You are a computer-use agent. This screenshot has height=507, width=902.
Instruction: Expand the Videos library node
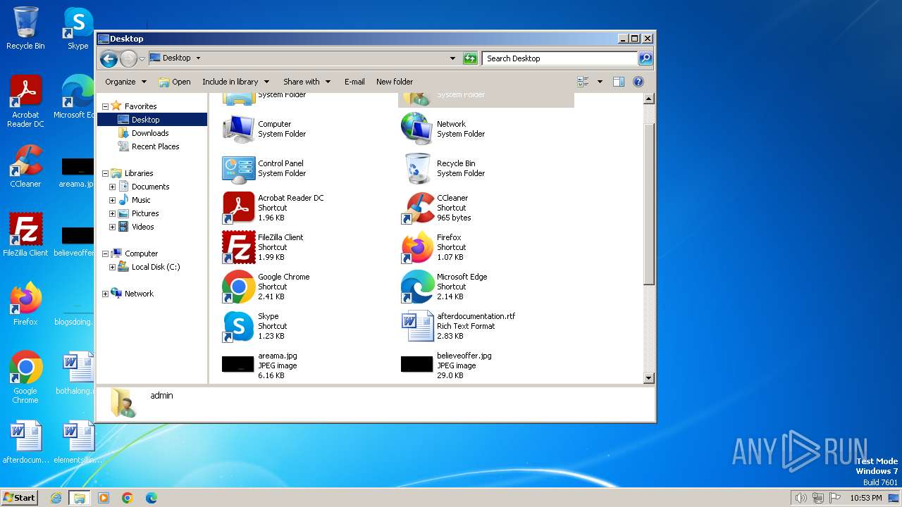click(x=112, y=227)
